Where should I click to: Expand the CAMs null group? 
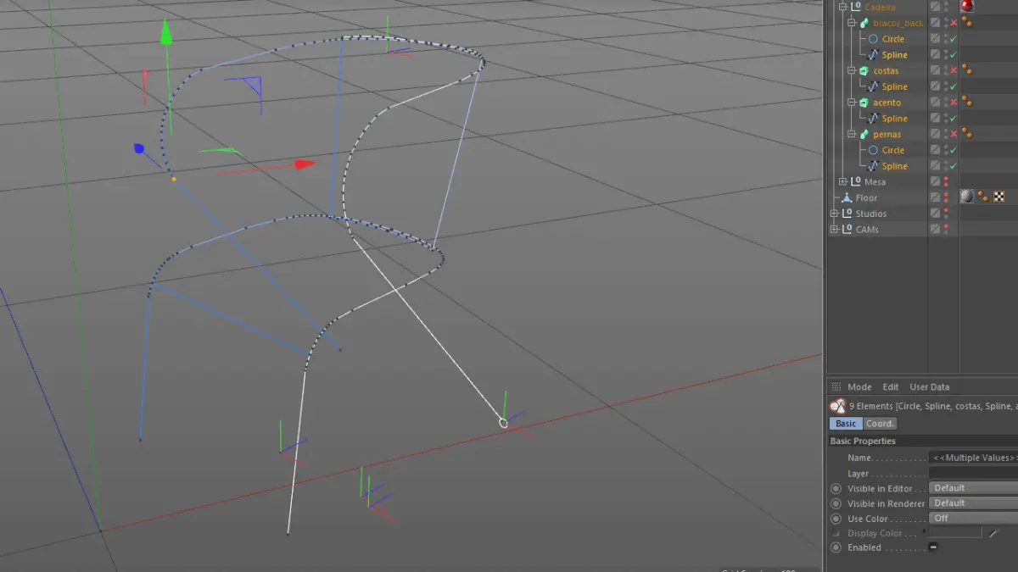pos(834,230)
